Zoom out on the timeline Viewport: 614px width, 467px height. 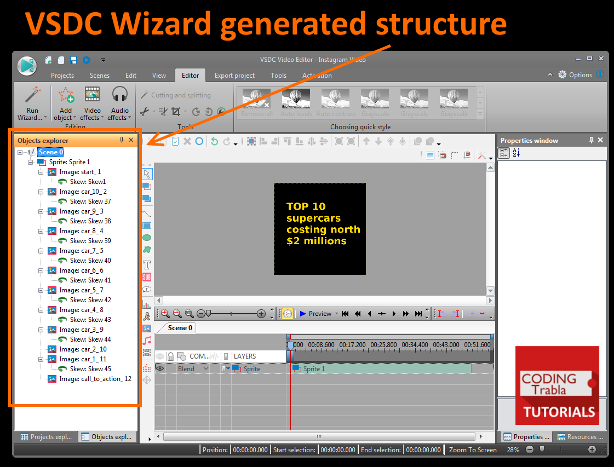(x=177, y=314)
